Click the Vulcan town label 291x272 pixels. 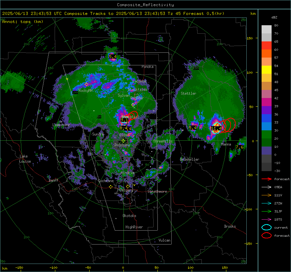[165, 240]
